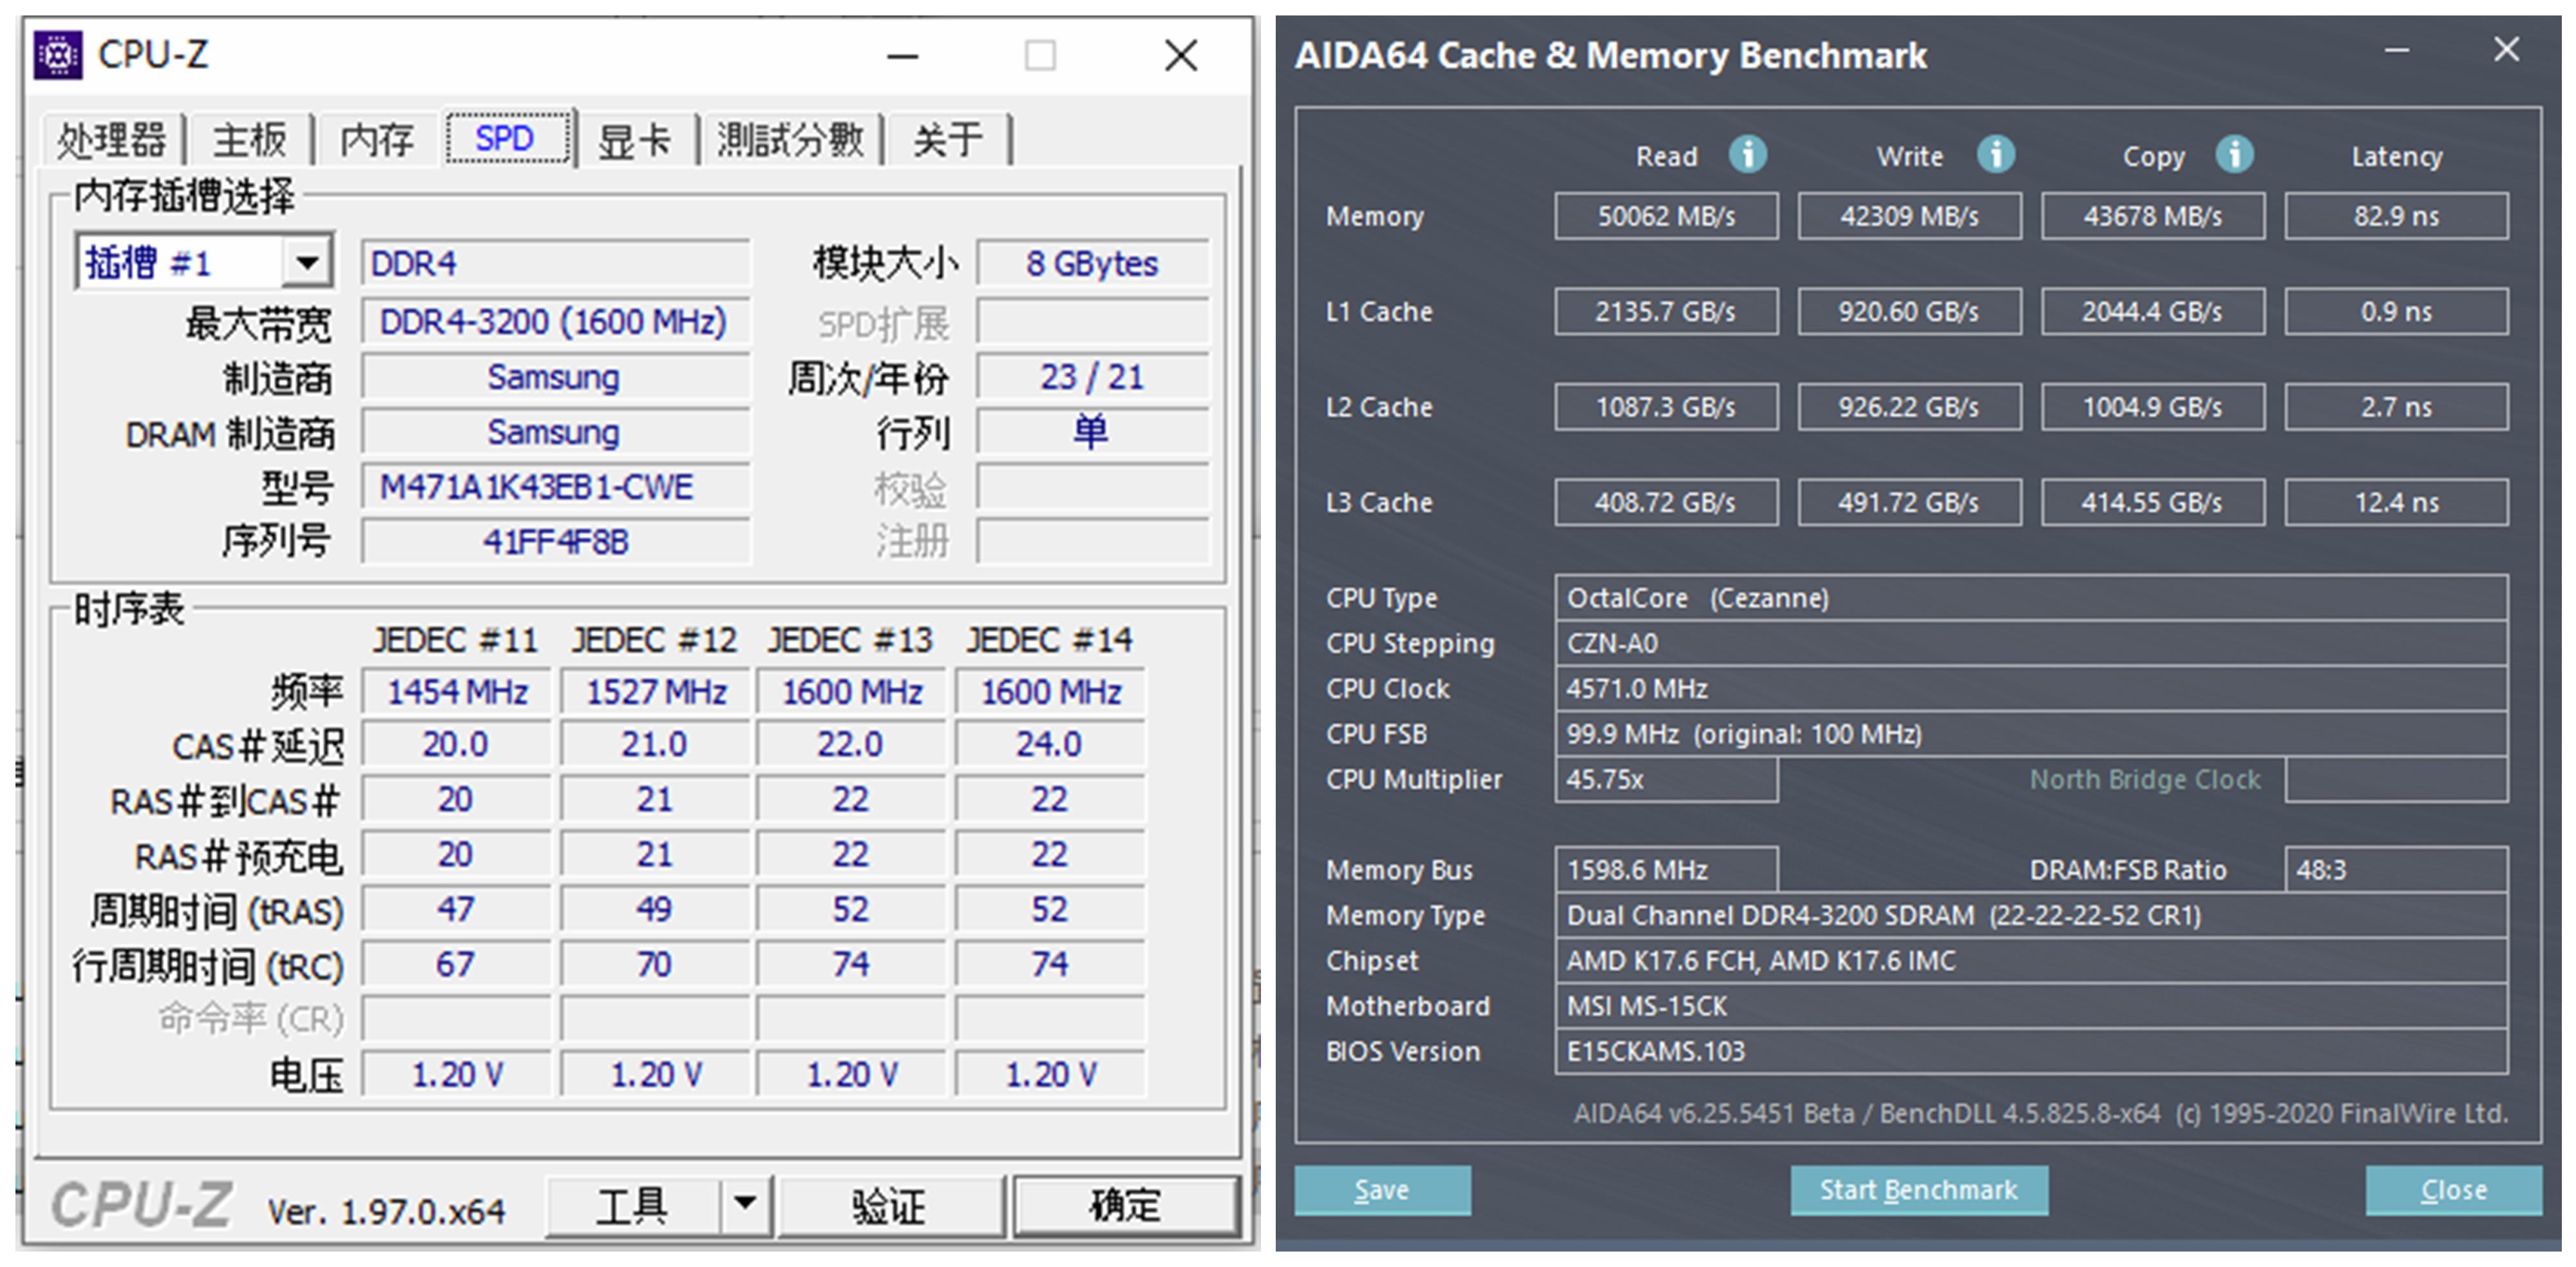Click the Read info icon
The height and width of the screenshot is (1267, 2576).
point(1747,155)
